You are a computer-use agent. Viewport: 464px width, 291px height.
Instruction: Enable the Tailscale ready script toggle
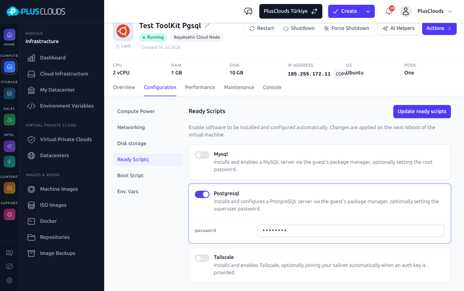(x=202, y=258)
